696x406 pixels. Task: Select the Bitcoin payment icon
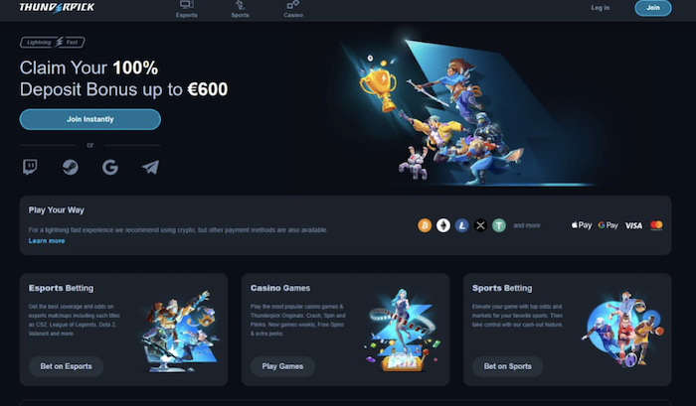pyautogui.click(x=425, y=225)
